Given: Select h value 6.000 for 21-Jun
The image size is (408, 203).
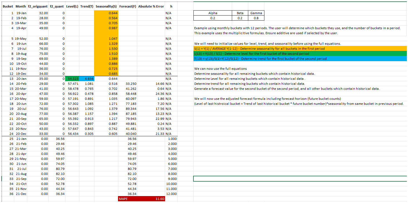Looking at the screenshot, I should 171,164.
